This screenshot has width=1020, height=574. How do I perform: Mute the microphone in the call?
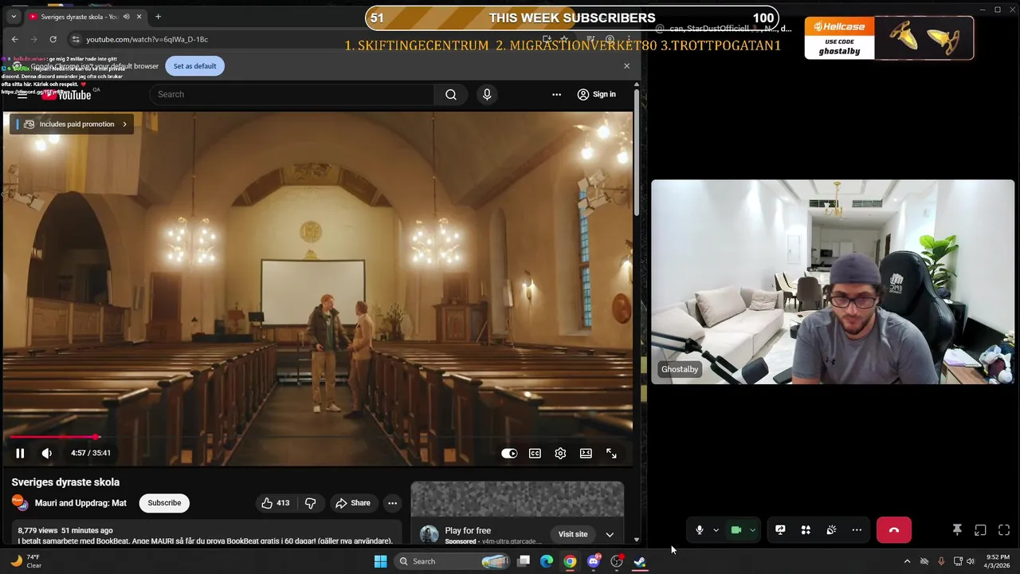click(x=700, y=530)
